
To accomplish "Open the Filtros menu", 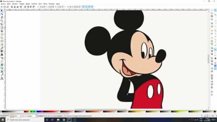I will coord(45,4).
